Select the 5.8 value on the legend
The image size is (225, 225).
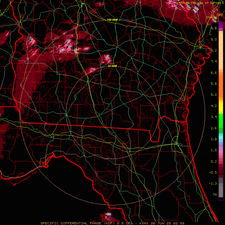click(214, 84)
